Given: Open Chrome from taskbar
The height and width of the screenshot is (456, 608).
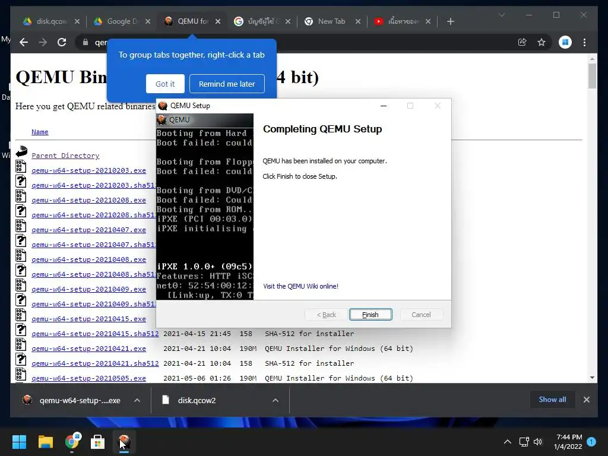Looking at the screenshot, I should 72,442.
